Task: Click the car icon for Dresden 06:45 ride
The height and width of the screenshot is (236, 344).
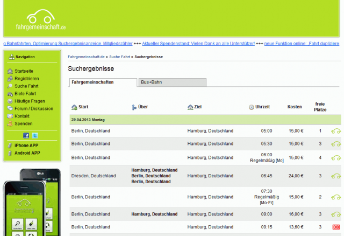Action: pyautogui.click(x=336, y=176)
